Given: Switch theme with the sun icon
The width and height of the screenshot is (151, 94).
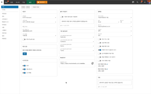Looking at the screenshot, I should click(145, 2).
